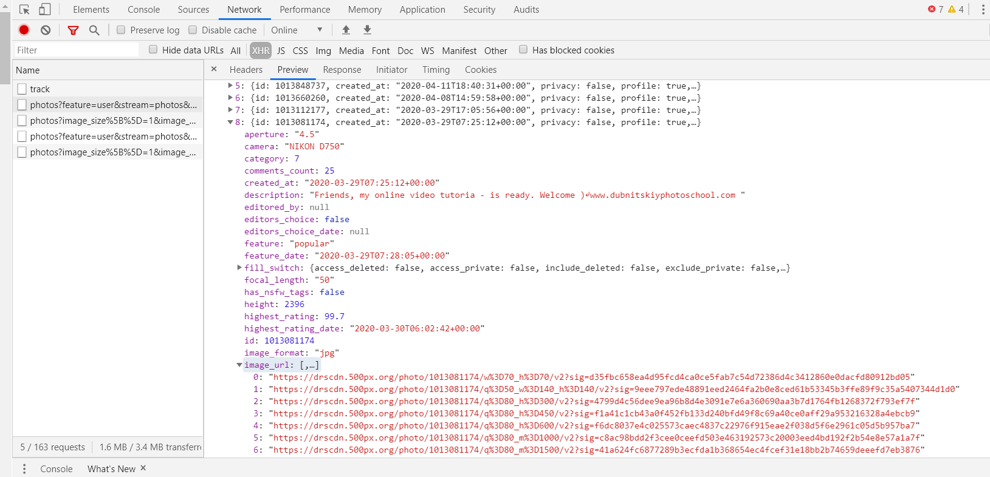
Task: Close the request details pane
Action: tap(214, 69)
